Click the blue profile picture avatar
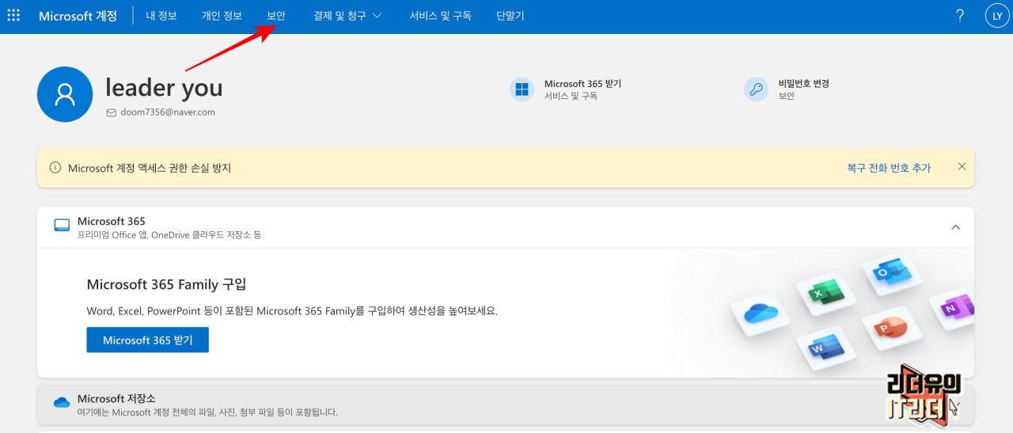This screenshot has height=433, width=1013. click(65, 94)
